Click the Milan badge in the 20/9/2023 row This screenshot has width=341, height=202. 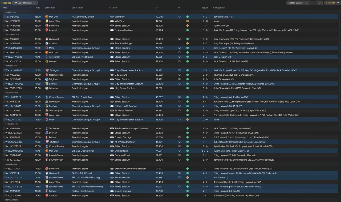47,48
